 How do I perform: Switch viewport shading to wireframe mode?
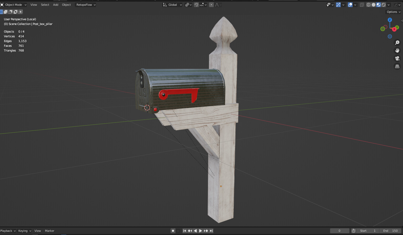pos(369,4)
